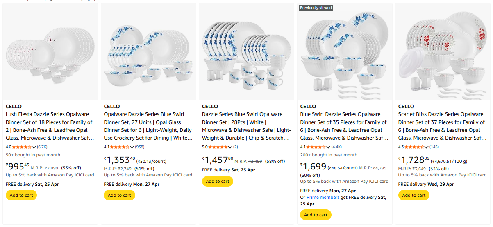Add 28Pcs Blue Swirl set to cart

tap(218, 181)
